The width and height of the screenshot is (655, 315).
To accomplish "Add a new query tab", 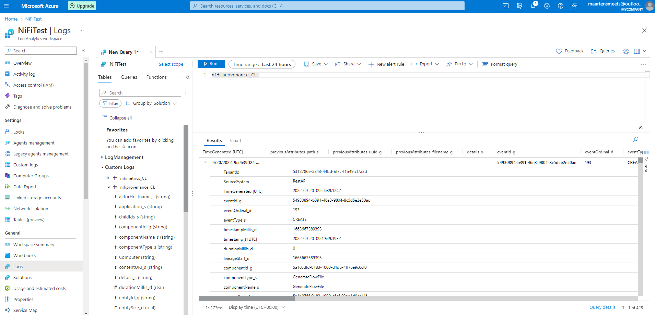I will pyautogui.click(x=161, y=52).
